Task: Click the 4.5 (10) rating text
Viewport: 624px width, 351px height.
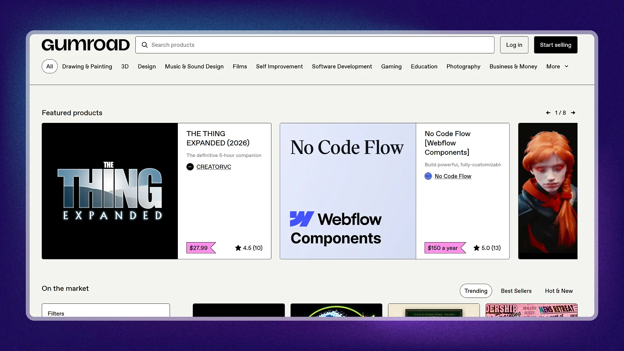Action: (253, 248)
